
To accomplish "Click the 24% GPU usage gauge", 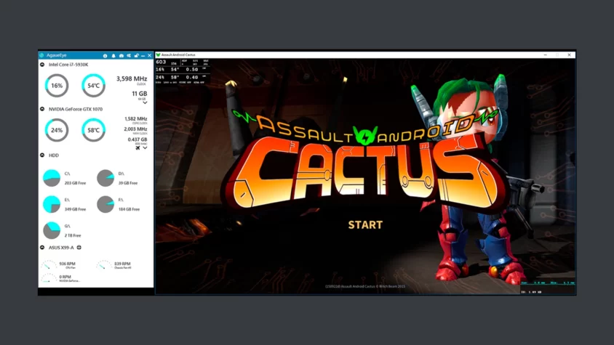I will coord(57,130).
